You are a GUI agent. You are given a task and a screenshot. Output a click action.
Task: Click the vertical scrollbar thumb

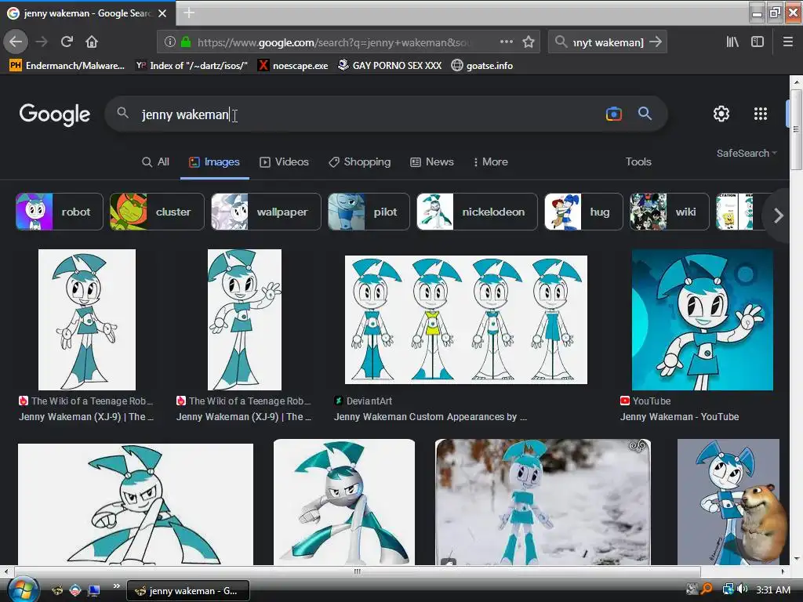(x=796, y=129)
